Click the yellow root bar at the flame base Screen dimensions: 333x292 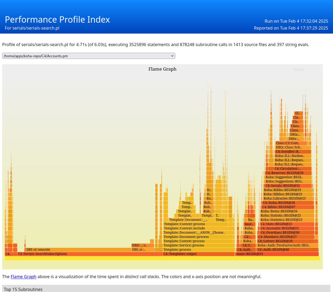(x=162, y=258)
